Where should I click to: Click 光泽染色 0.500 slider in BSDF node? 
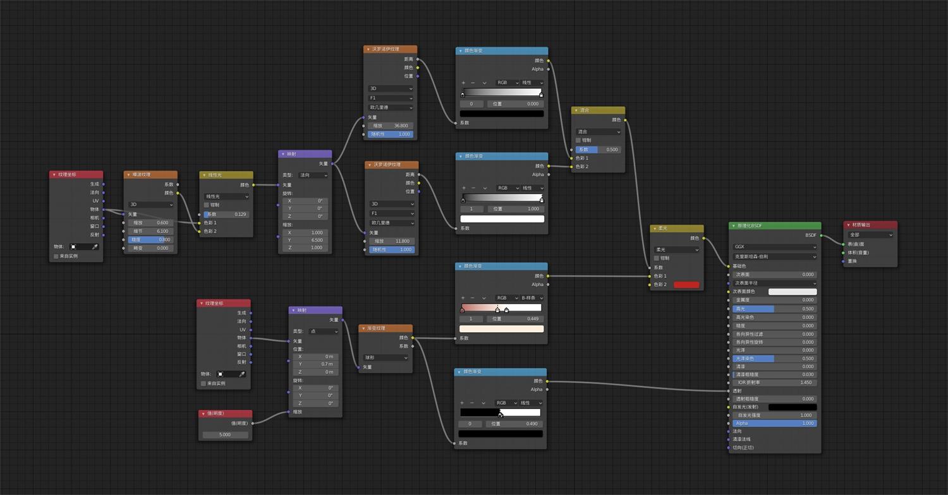pyautogui.click(x=775, y=358)
